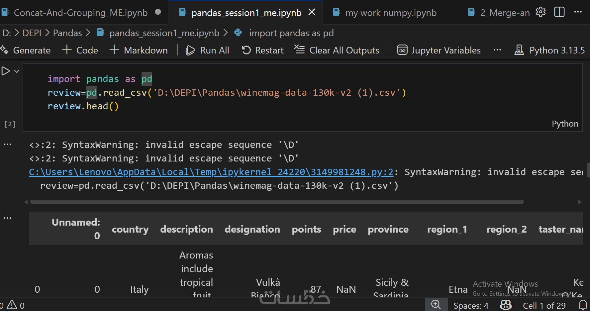
Task: Switch to my work numpy.ipynb tab
Action: point(391,13)
